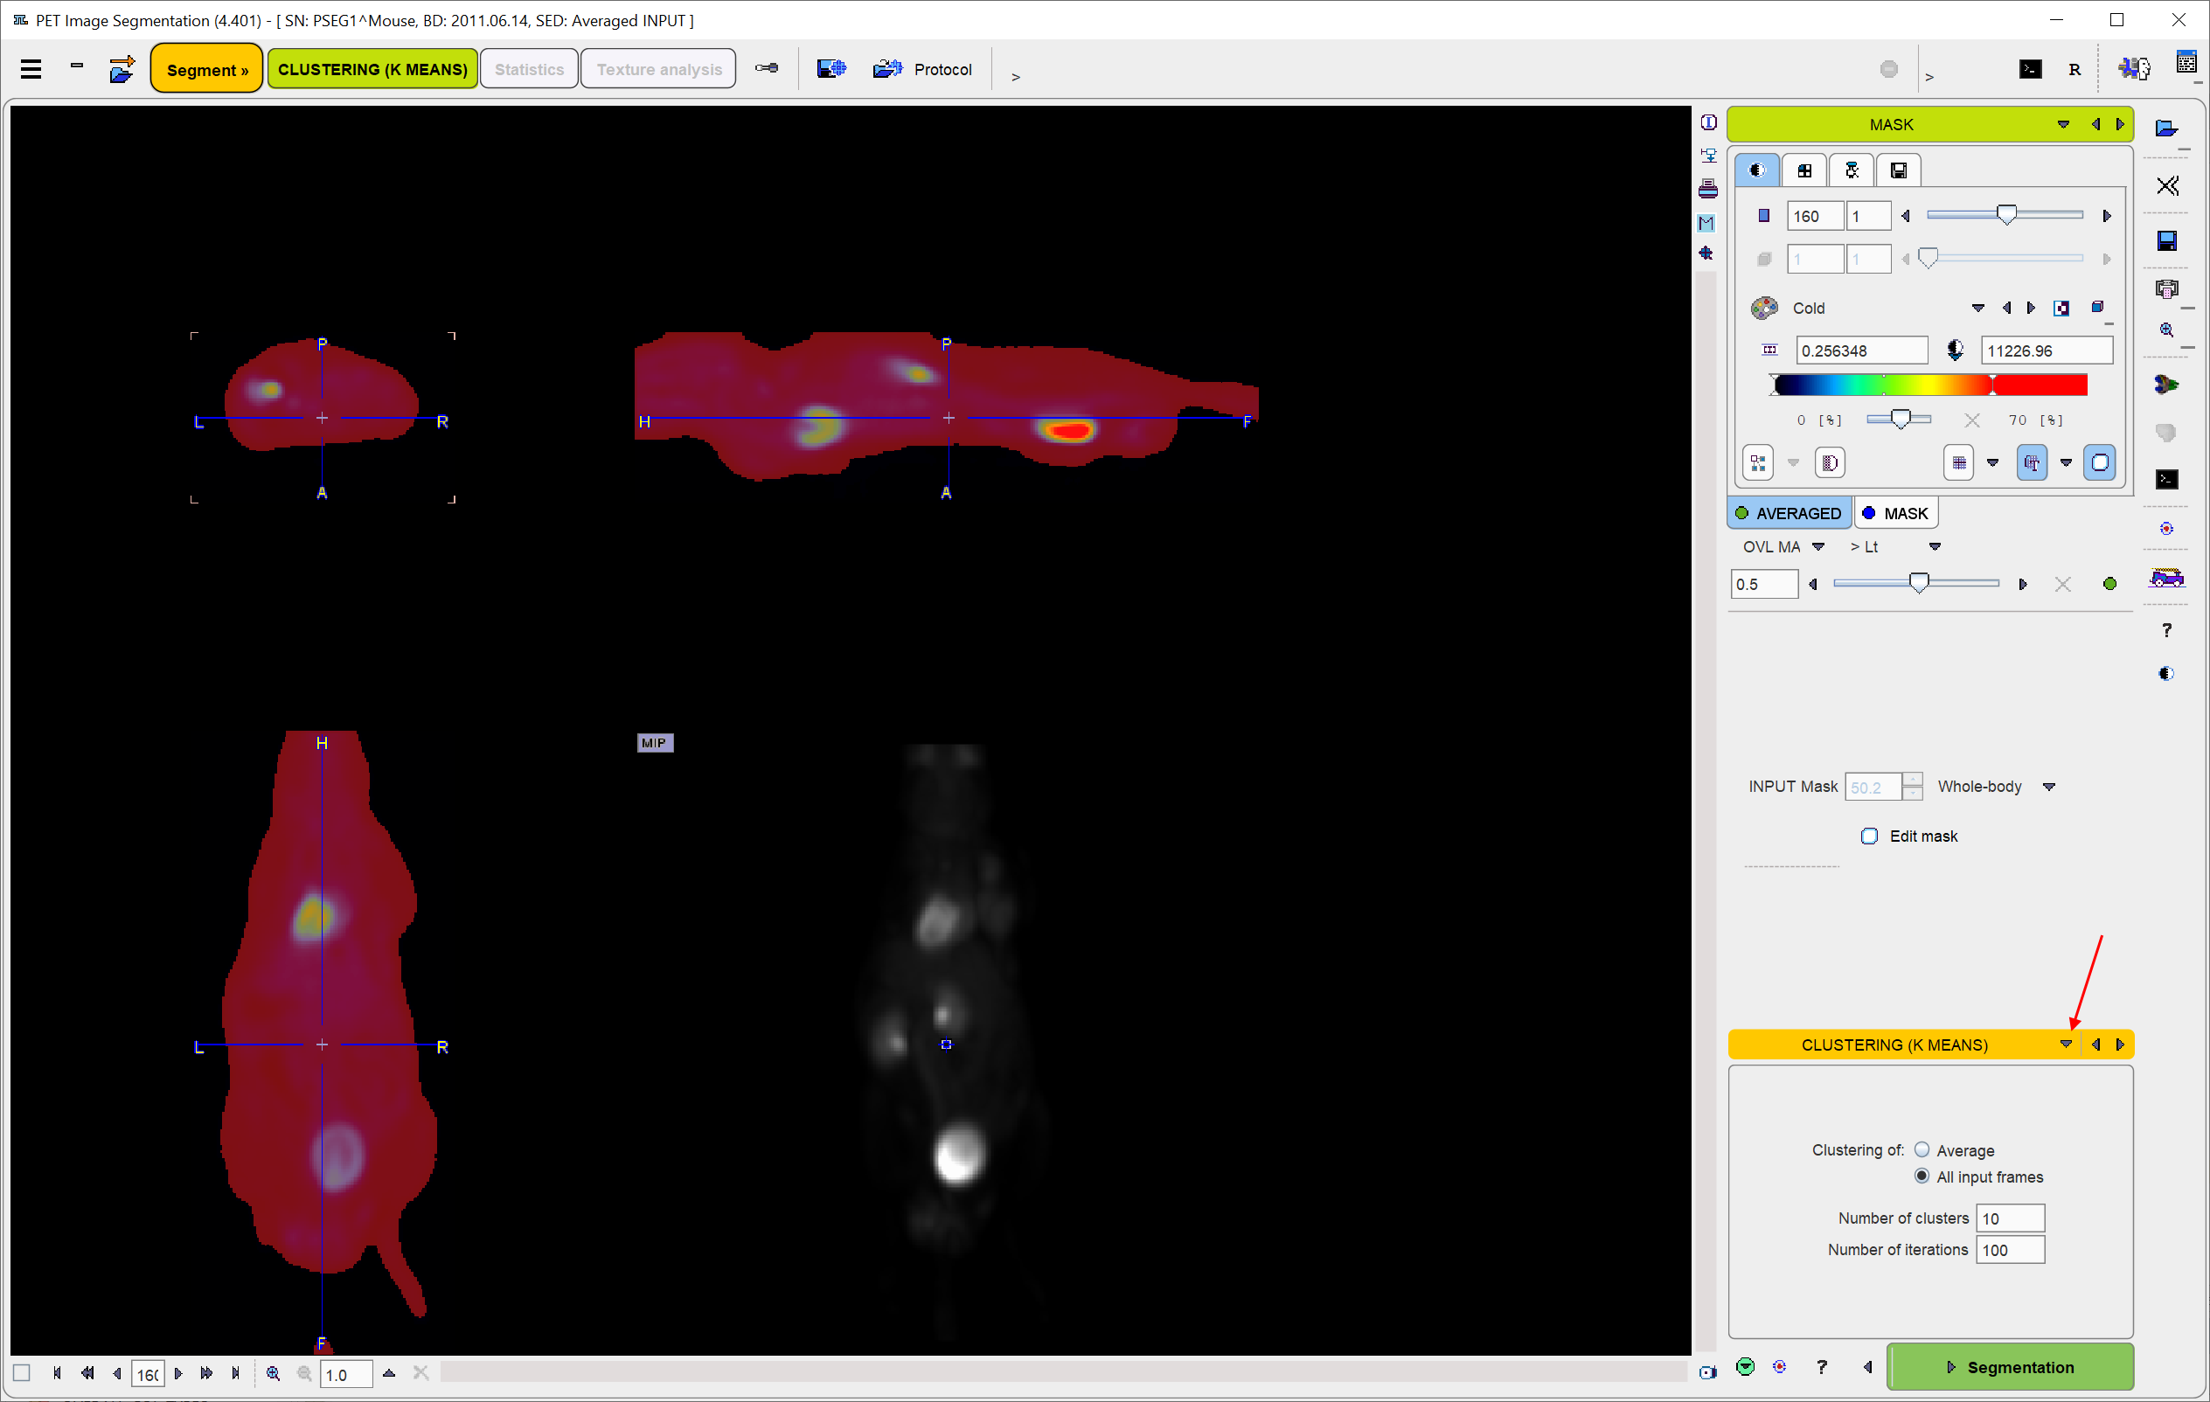
Task: Click the Protocol button
Action: tap(923, 70)
